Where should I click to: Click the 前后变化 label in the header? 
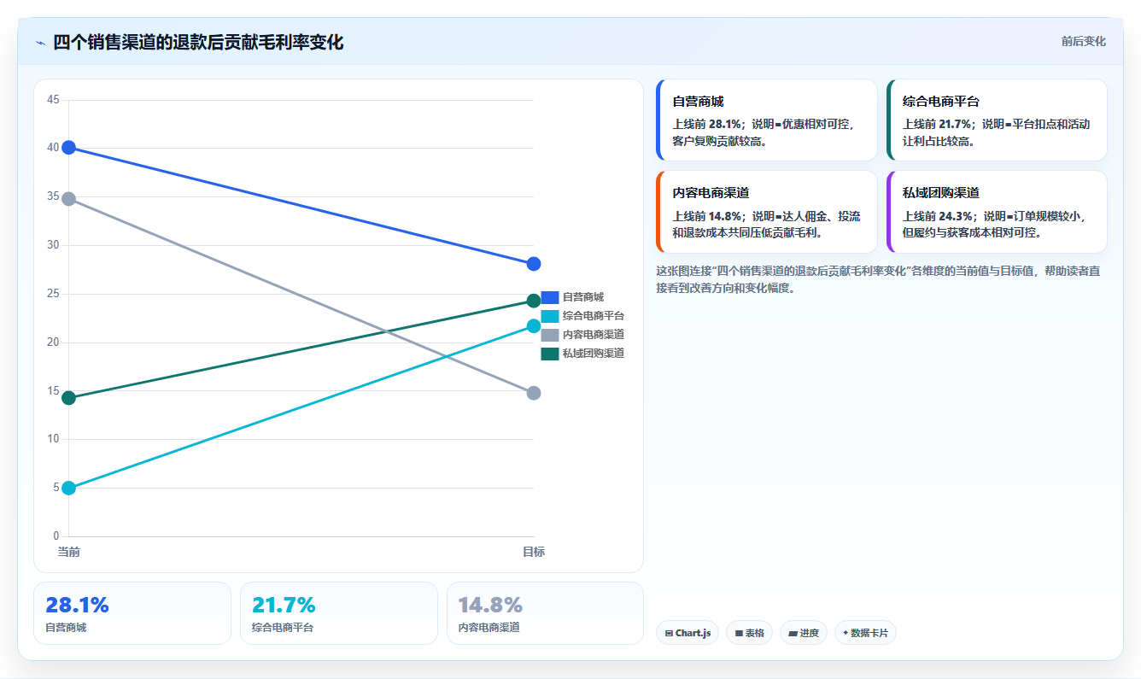point(1084,41)
